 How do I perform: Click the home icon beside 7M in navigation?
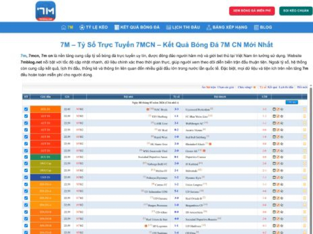[x=64, y=28]
